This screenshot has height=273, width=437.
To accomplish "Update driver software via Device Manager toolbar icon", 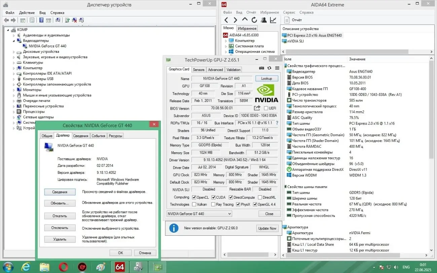I will [x=67, y=20].
